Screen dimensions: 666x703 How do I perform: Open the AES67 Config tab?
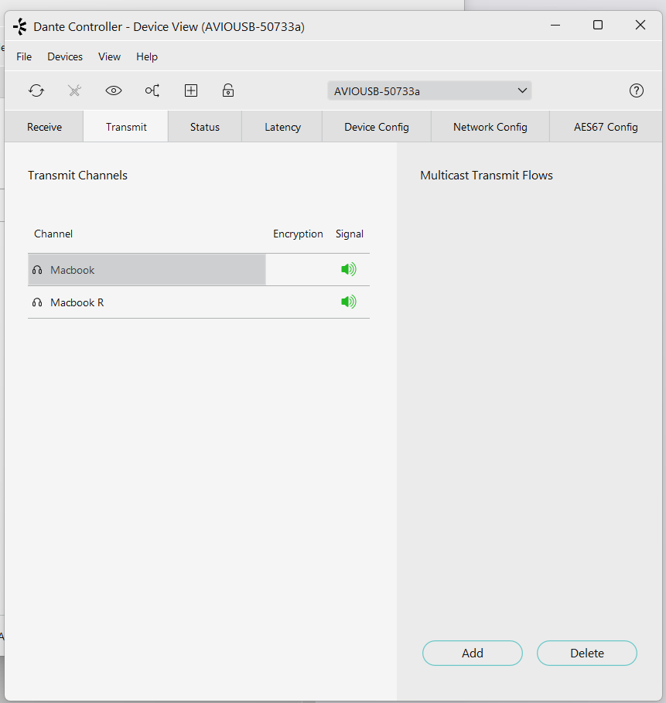tap(606, 127)
